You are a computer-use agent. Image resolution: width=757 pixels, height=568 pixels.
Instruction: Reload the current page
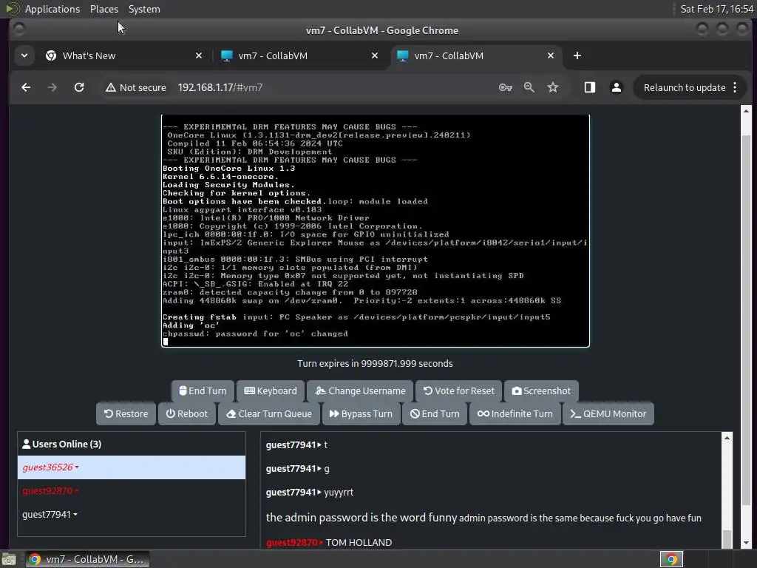pyautogui.click(x=79, y=87)
